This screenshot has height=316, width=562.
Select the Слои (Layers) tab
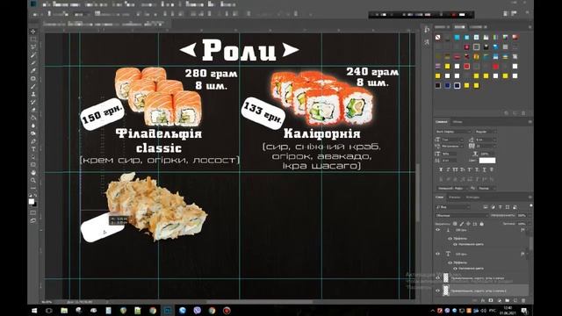tap(439, 197)
